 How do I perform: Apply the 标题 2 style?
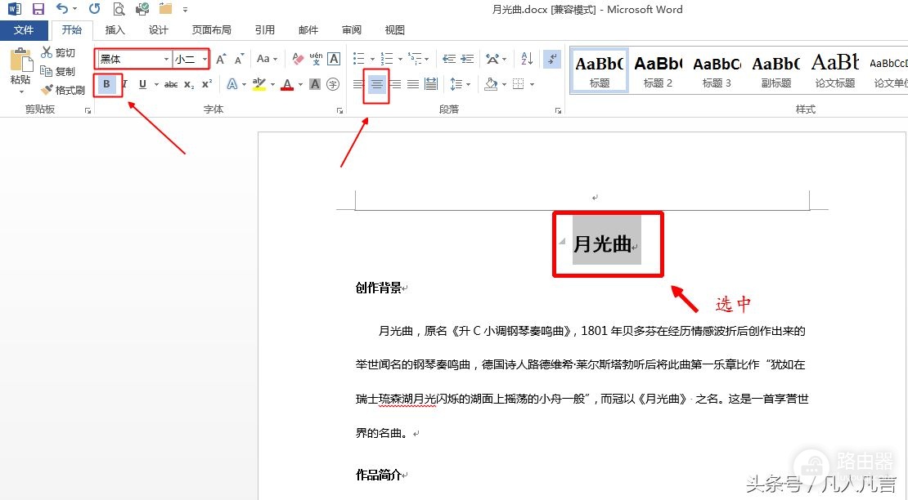[658, 70]
